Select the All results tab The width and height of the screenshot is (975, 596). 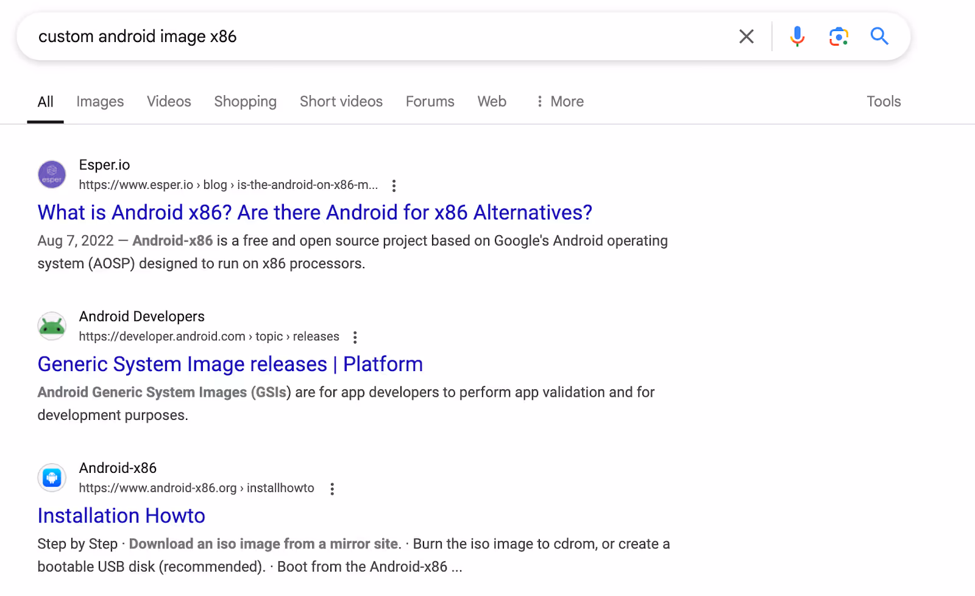[x=46, y=102]
